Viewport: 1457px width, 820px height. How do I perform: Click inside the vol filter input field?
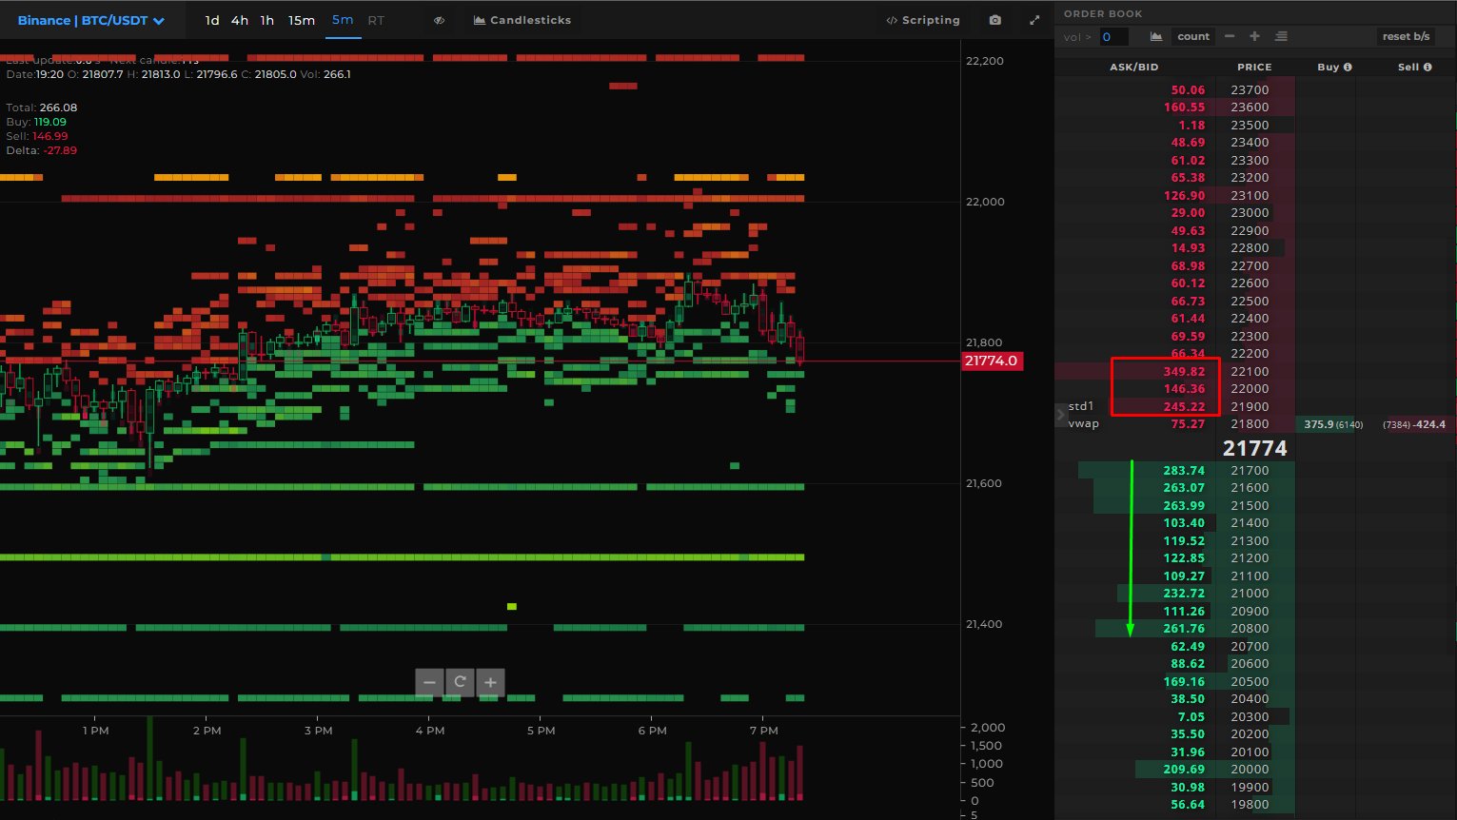[1113, 36]
